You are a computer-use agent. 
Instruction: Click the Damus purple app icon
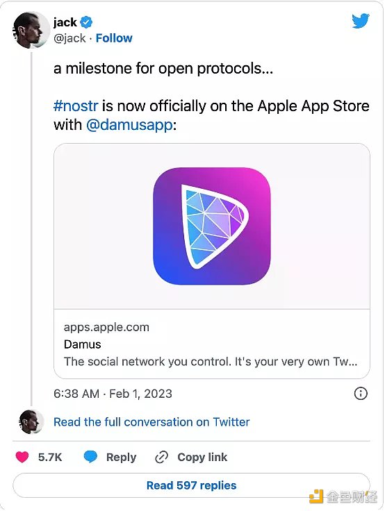(x=212, y=226)
